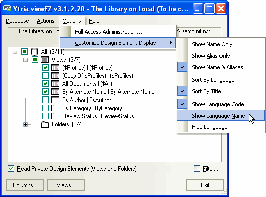Enable the Filter checkbox
The image size is (266, 197).
(x=197, y=169)
